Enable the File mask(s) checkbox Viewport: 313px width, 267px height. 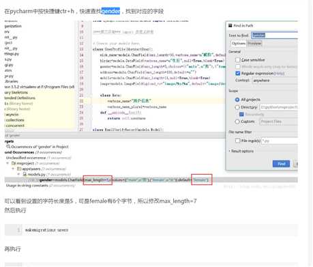[x=237, y=141]
